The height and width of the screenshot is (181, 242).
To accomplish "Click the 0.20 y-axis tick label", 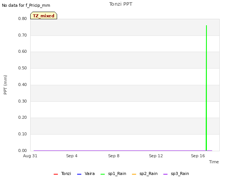I will 23,117.
